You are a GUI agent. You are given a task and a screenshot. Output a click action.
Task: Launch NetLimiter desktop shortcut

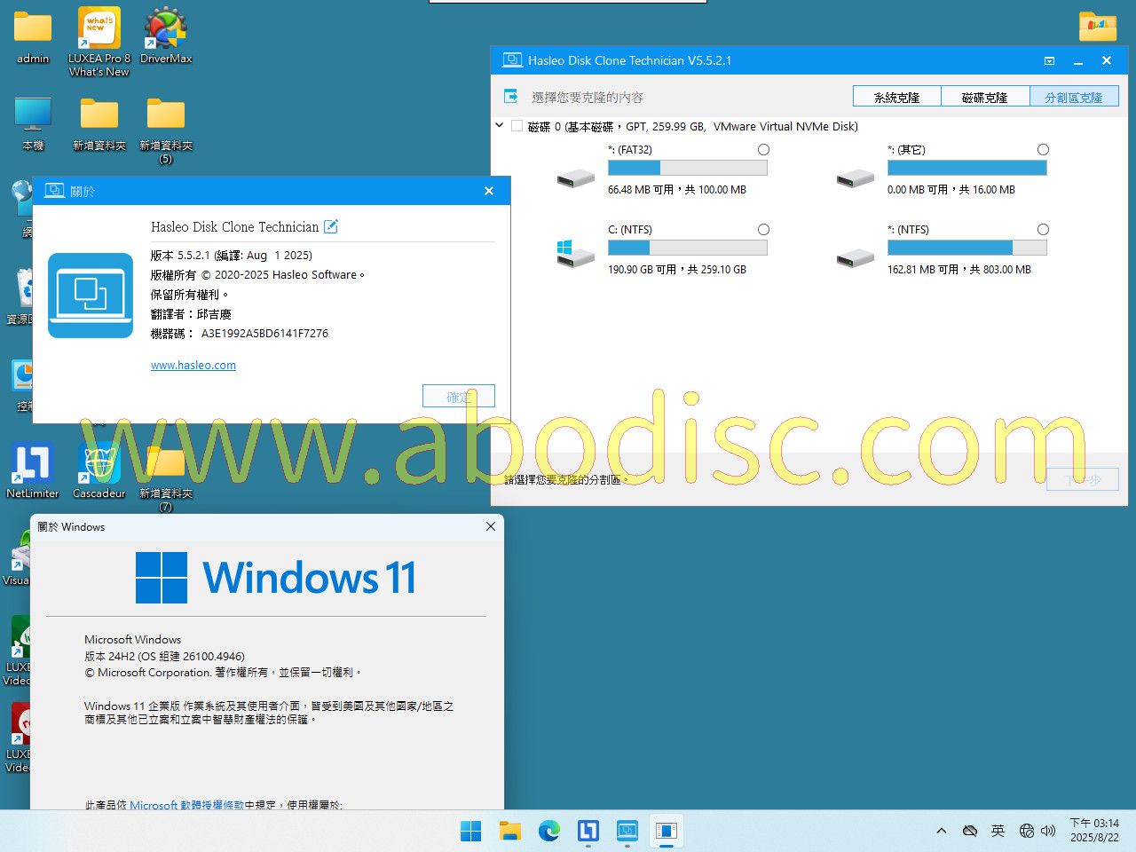click(33, 470)
